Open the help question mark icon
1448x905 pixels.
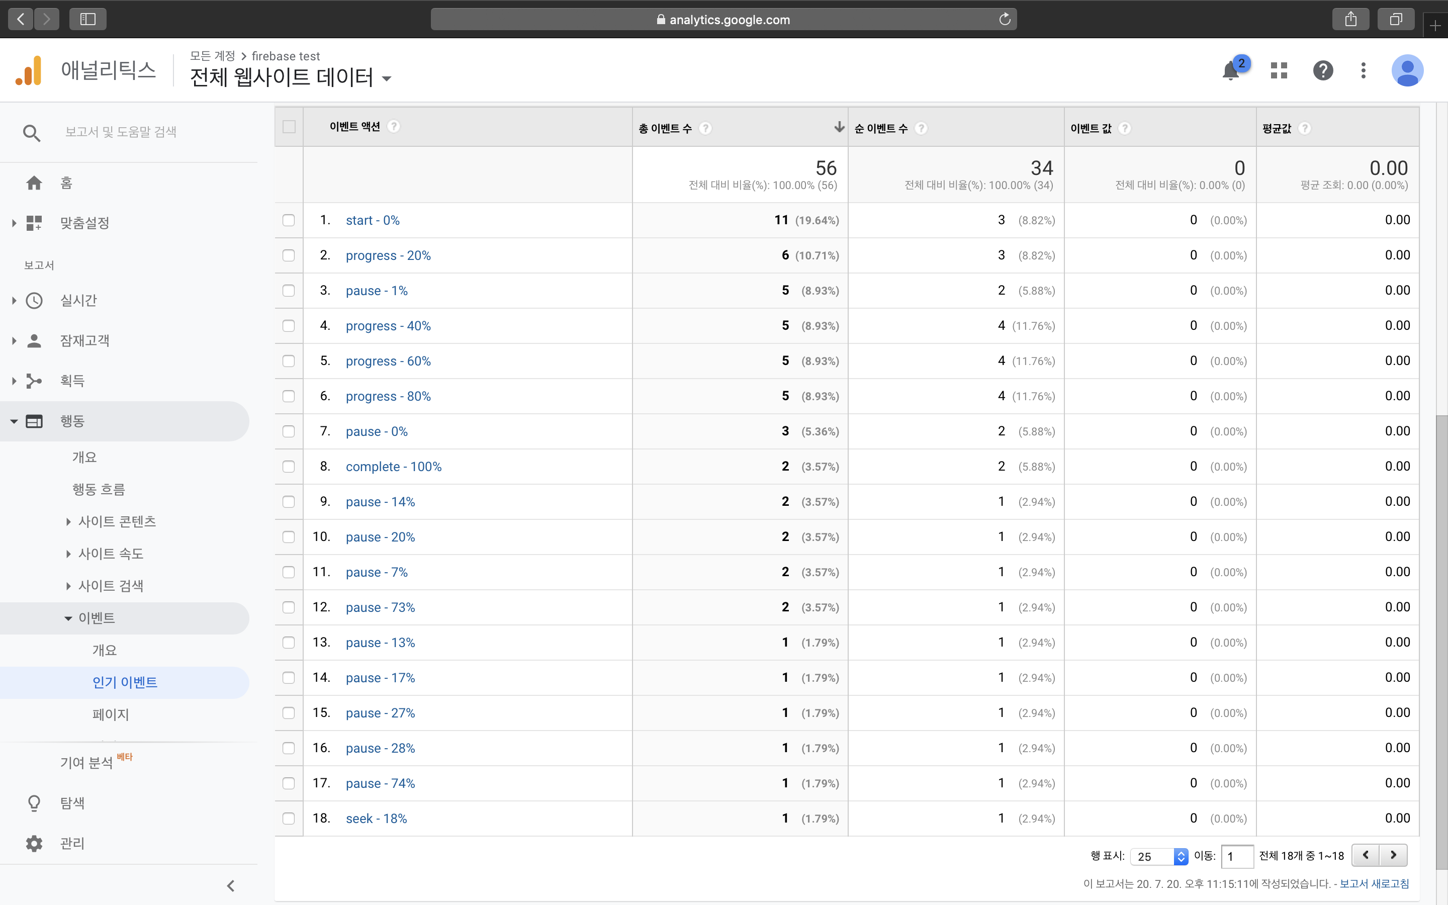(x=1323, y=70)
